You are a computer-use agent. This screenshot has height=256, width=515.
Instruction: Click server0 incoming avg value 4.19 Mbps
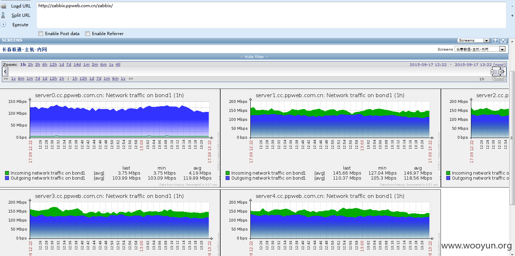tap(200, 173)
